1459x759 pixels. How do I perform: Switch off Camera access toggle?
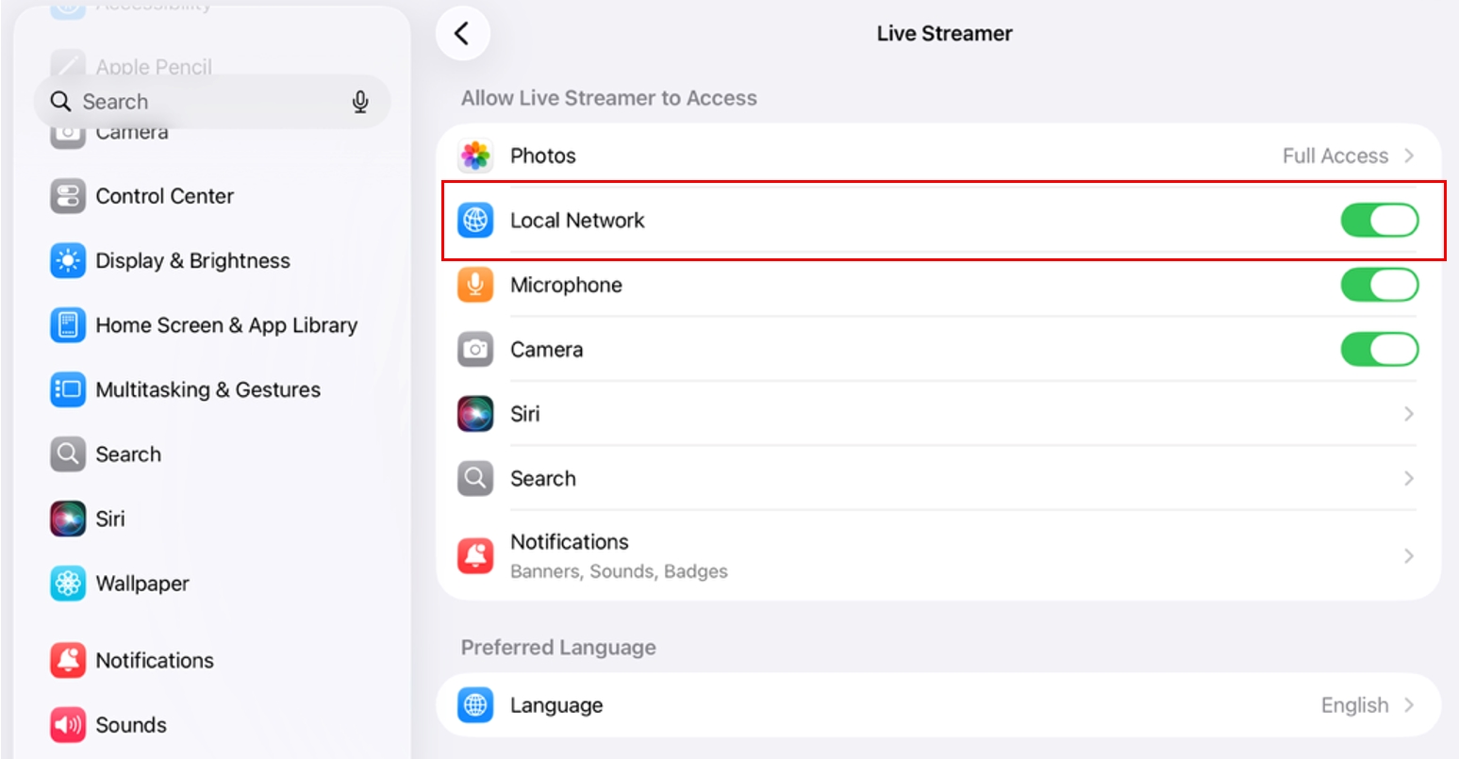(x=1379, y=350)
